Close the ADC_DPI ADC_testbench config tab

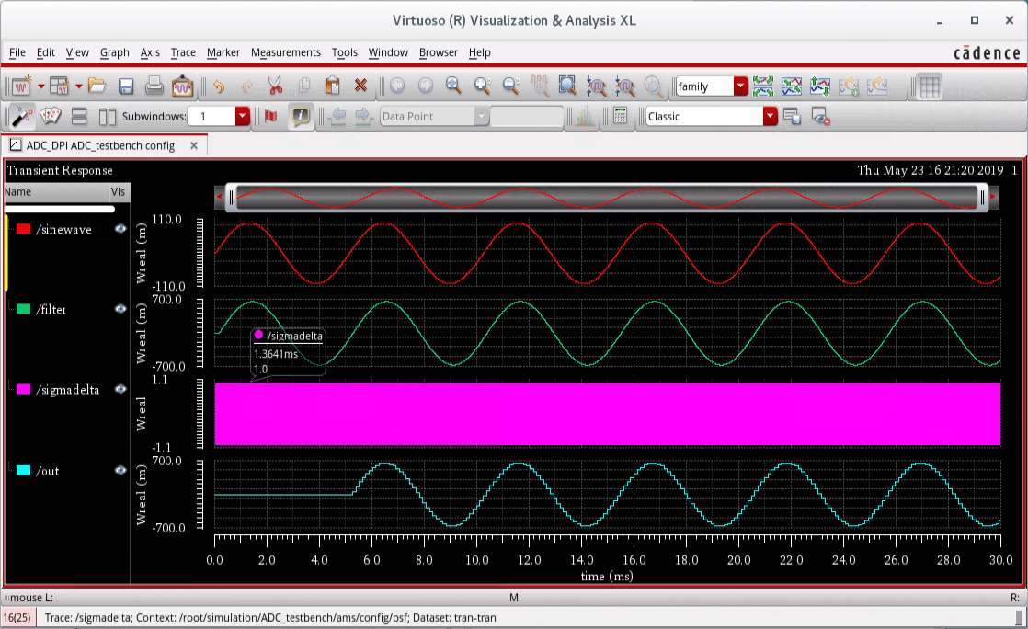click(194, 145)
